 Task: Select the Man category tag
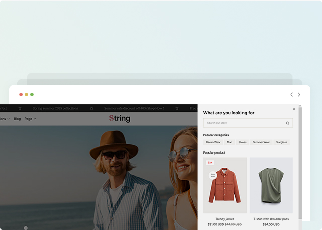tap(229, 142)
